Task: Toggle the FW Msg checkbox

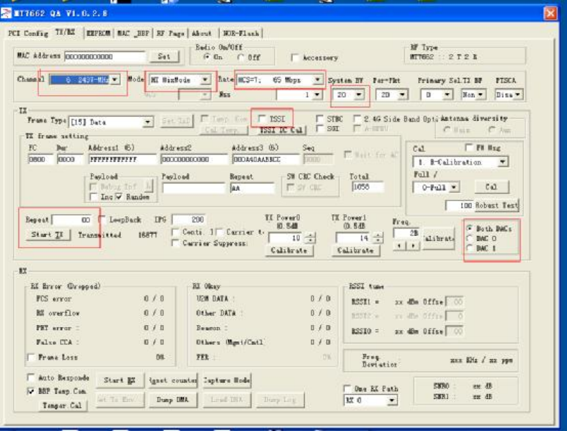Action: pos(469,147)
